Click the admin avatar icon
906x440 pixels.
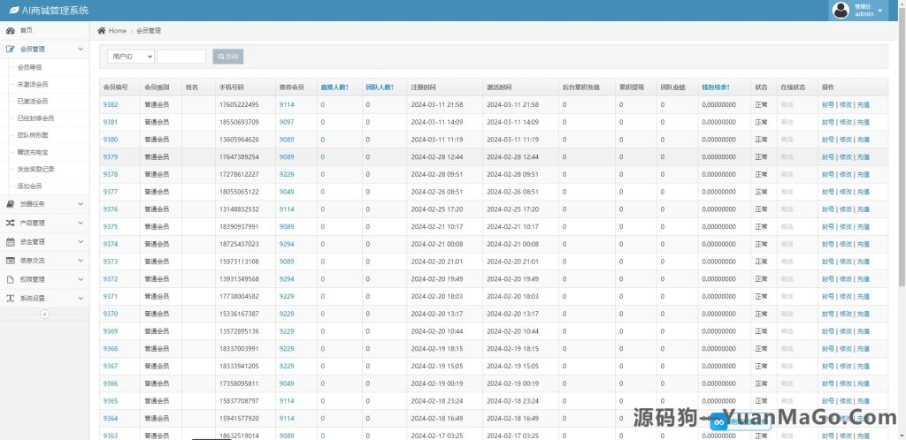pyautogui.click(x=841, y=10)
